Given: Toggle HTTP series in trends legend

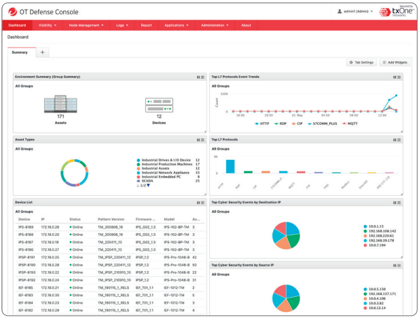Looking at the screenshot, I should [262, 123].
